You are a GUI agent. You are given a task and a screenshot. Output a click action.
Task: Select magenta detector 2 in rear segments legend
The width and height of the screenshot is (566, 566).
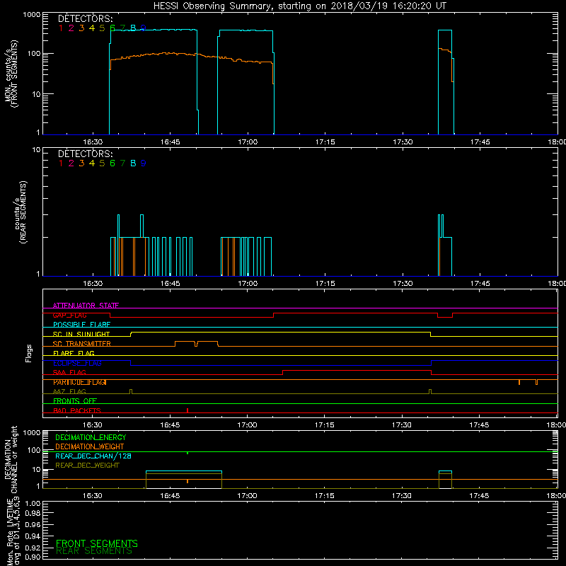tap(71, 163)
